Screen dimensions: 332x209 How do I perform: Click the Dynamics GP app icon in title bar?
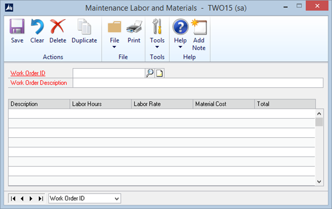point(9,7)
